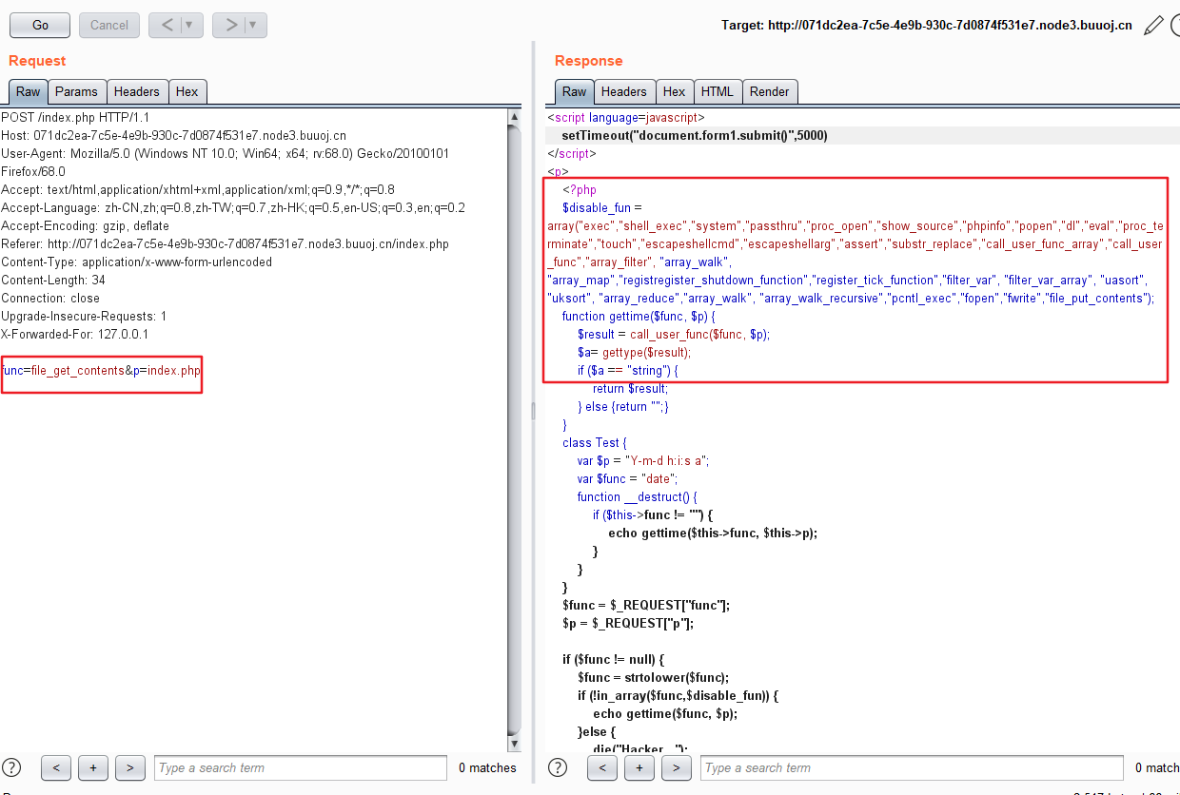Click the Target URL text at top
Image resolution: width=1180 pixels, height=795 pixels.
(x=927, y=26)
